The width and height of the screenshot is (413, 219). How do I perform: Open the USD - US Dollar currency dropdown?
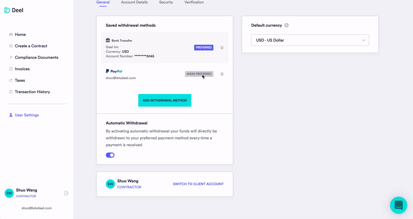(310, 40)
